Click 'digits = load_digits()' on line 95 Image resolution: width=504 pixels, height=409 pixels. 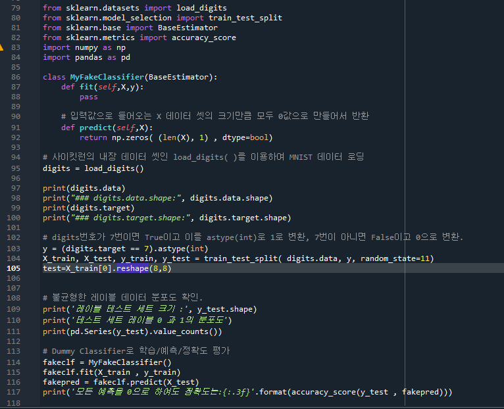coord(93,169)
